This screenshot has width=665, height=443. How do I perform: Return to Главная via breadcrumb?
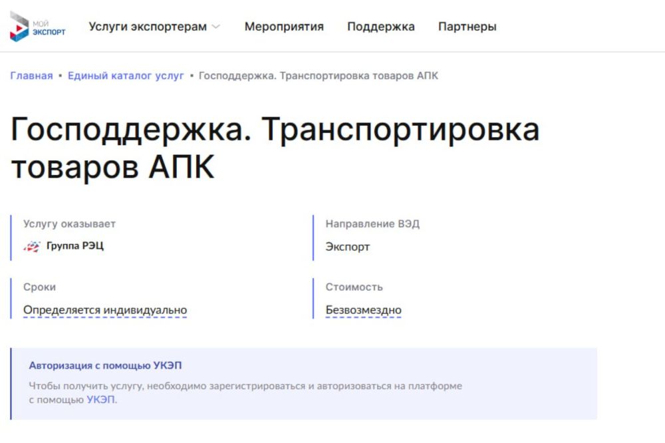click(31, 75)
